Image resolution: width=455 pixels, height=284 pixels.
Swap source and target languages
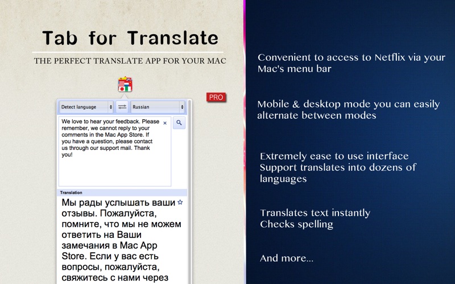coord(122,107)
